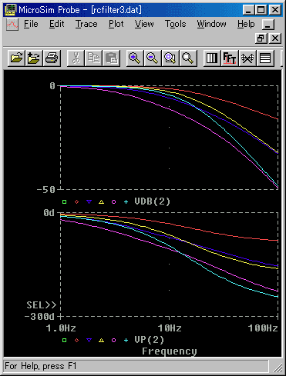Click the Cut scissors icon
286x376 pixels.
click(x=76, y=58)
